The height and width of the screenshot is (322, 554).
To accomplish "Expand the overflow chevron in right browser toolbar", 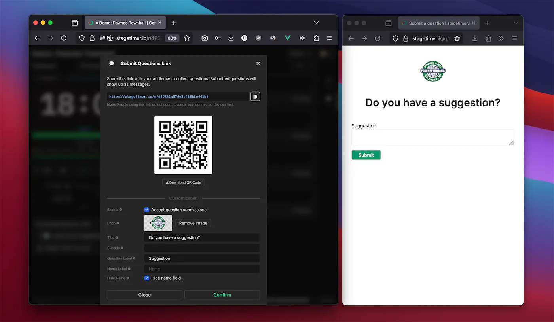I will (x=501, y=38).
